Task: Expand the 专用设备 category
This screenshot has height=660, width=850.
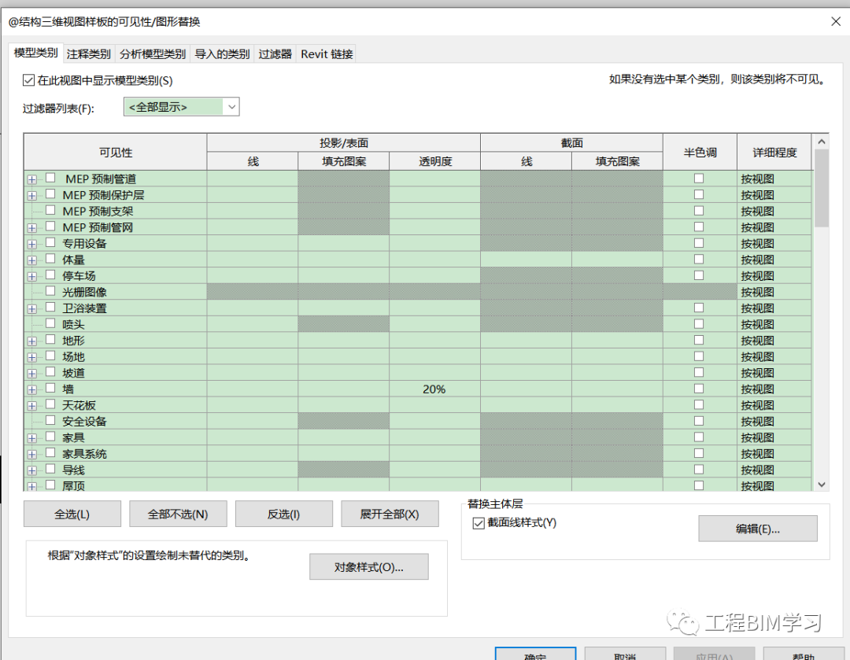Action: click(x=32, y=245)
